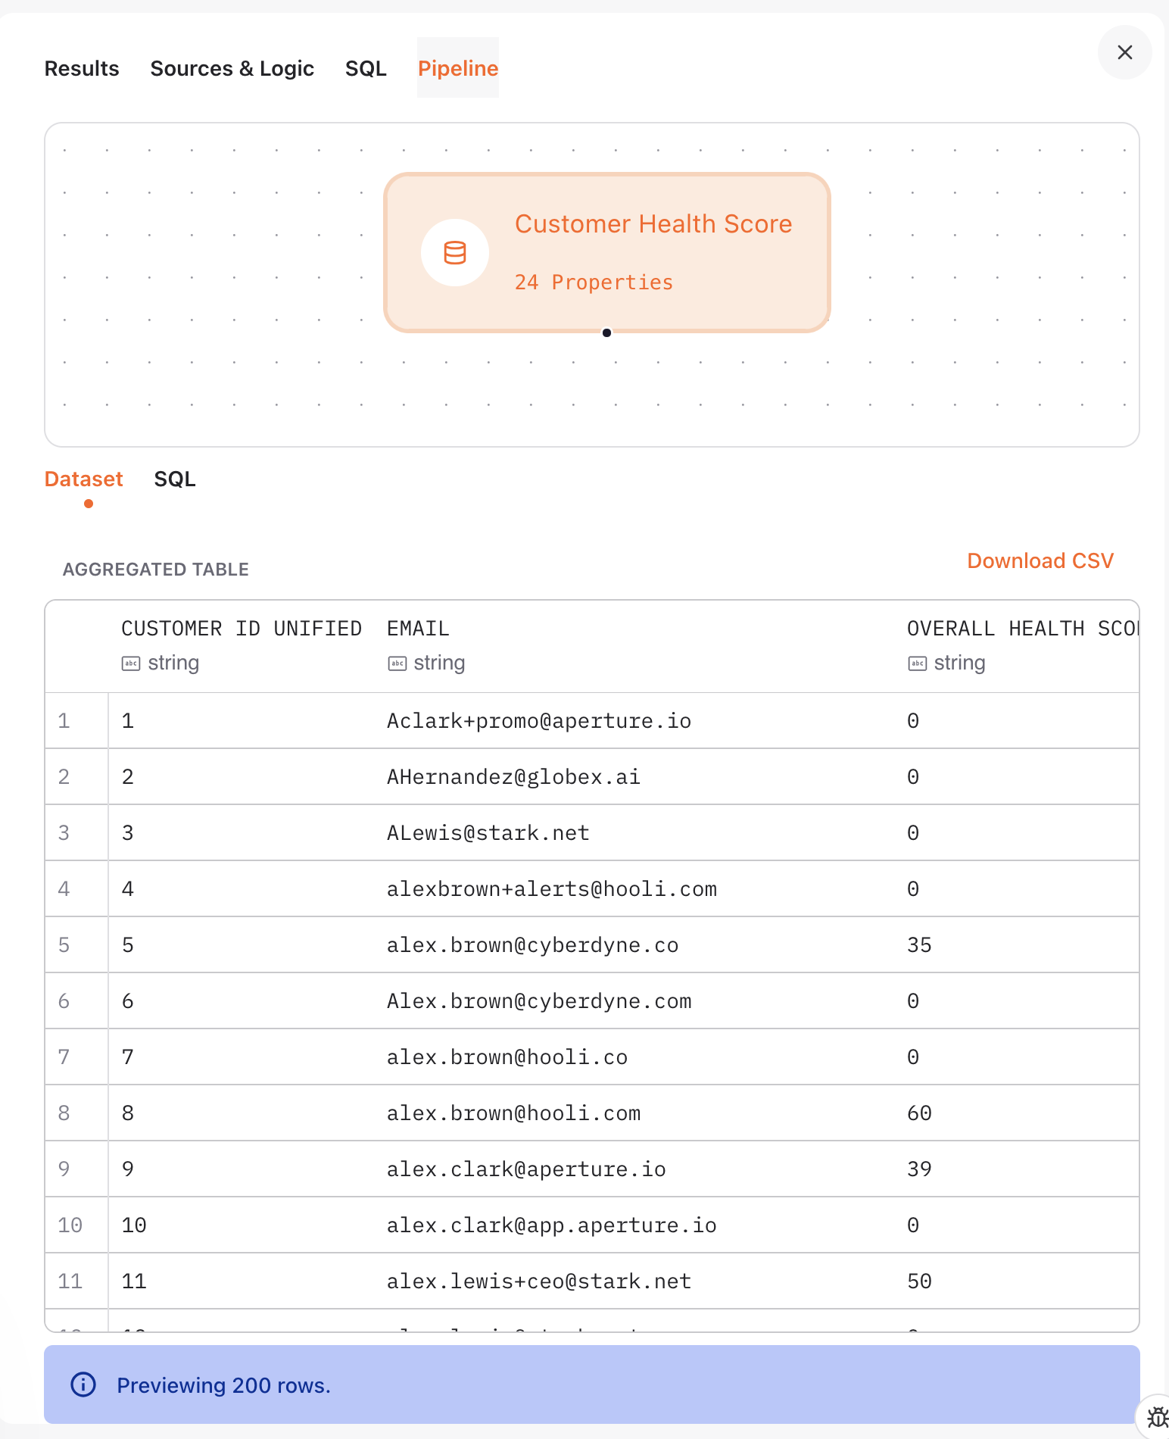1169x1439 pixels.
Task: Click health score 0 for alex.clark@app.aperture.io
Action: pos(913,1225)
